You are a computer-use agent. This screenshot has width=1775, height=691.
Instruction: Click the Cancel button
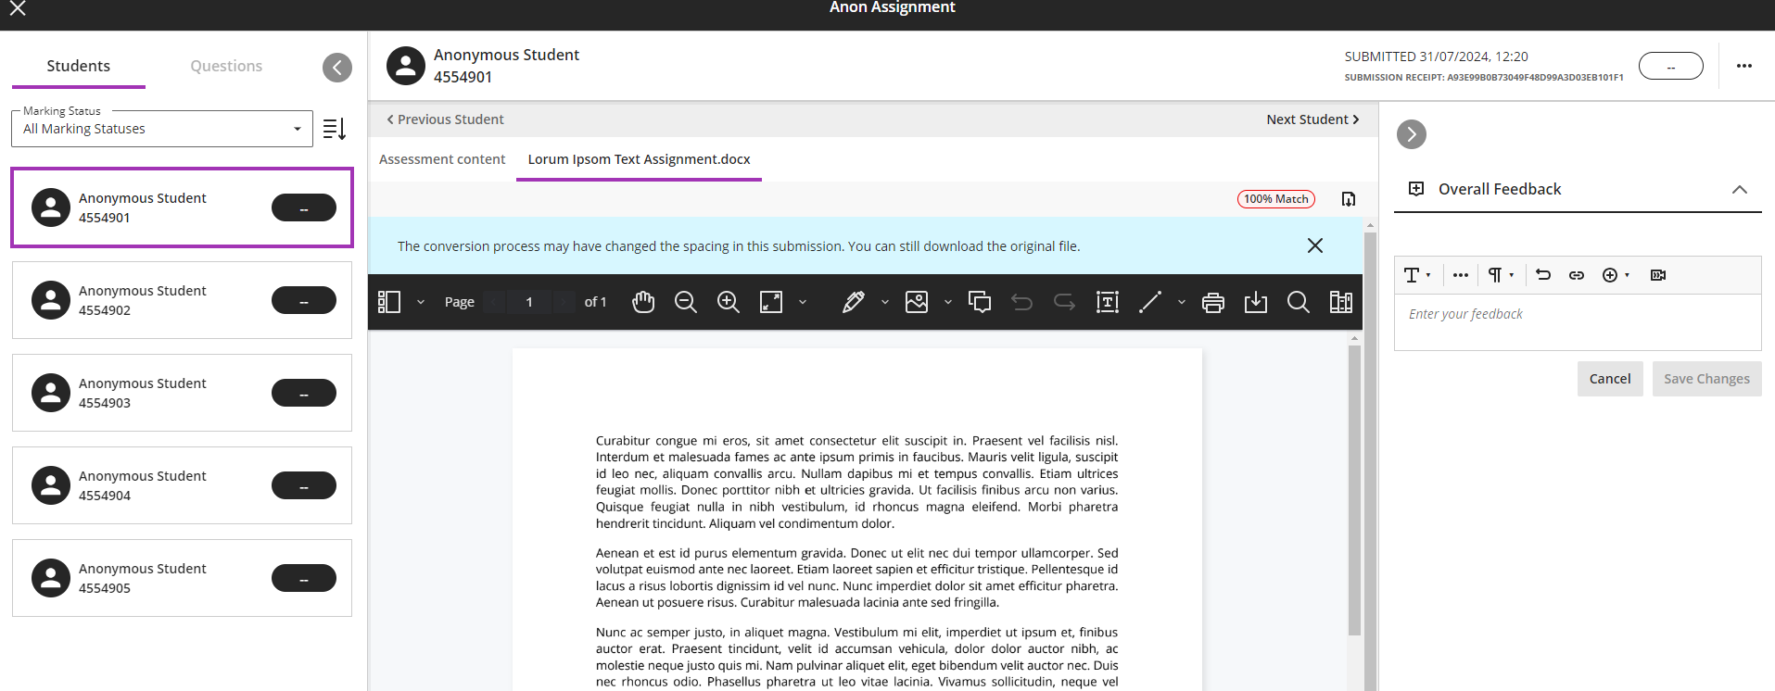coord(1610,379)
